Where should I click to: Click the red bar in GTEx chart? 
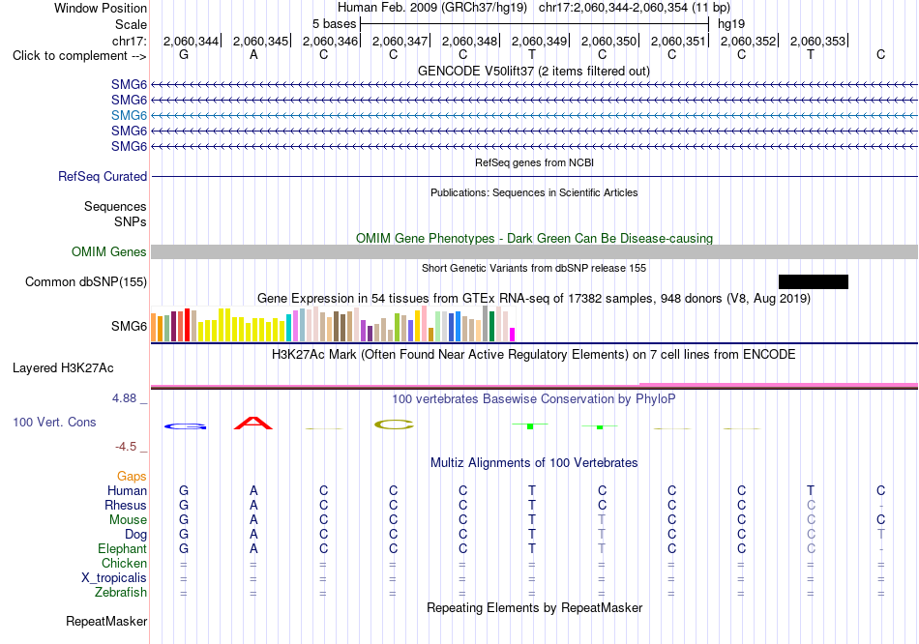[187, 325]
